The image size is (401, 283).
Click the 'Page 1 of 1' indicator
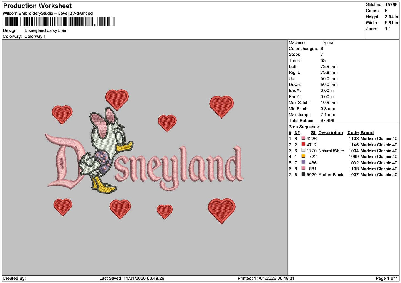[x=387, y=278]
